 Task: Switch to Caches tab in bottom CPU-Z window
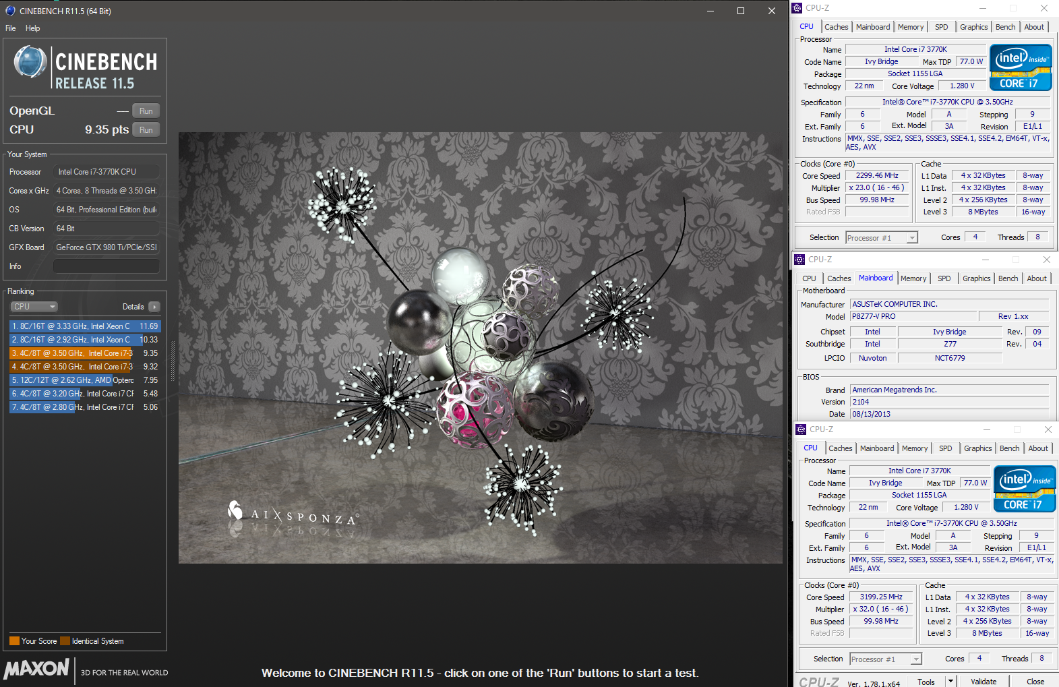click(x=841, y=448)
